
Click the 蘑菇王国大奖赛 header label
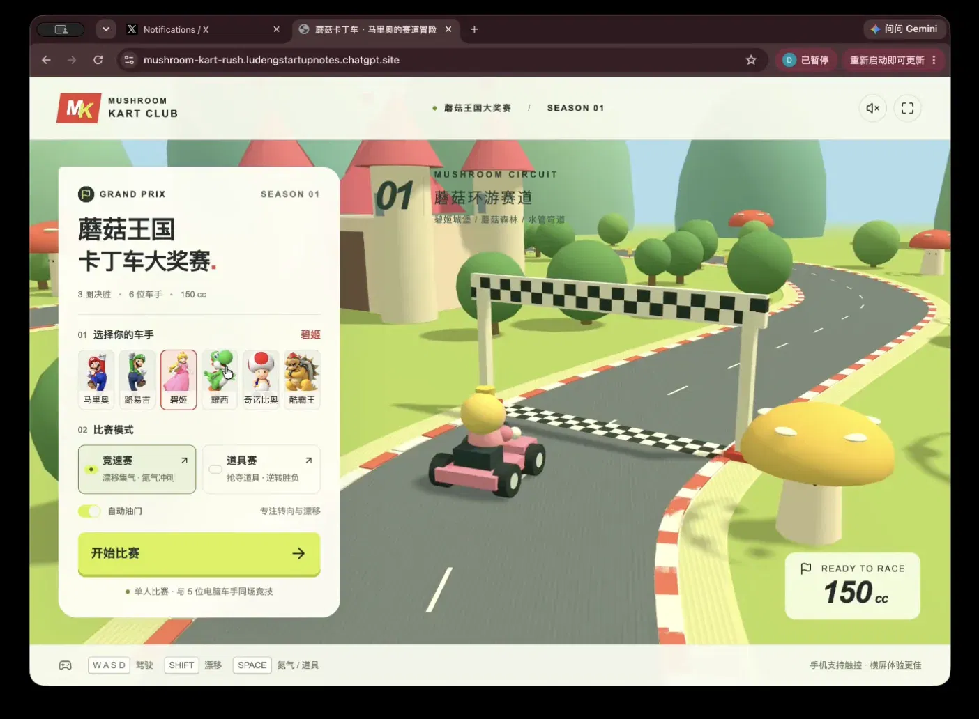tap(478, 108)
